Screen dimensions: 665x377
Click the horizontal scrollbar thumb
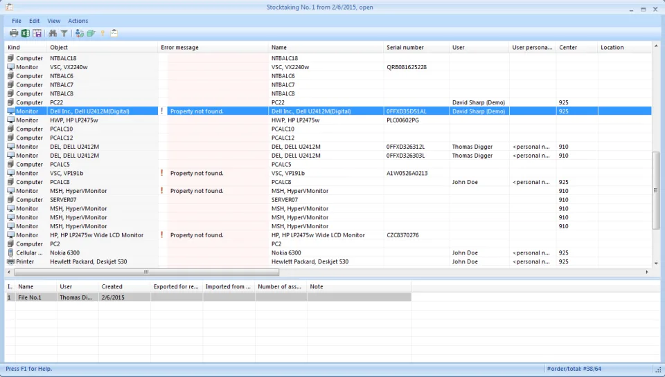pyautogui.click(x=146, y=272)
